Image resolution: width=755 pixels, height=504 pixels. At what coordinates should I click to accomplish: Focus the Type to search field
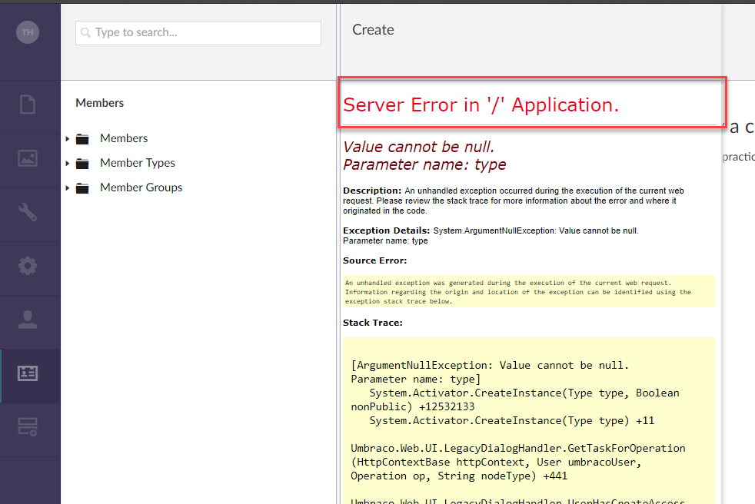coord(198,33)
